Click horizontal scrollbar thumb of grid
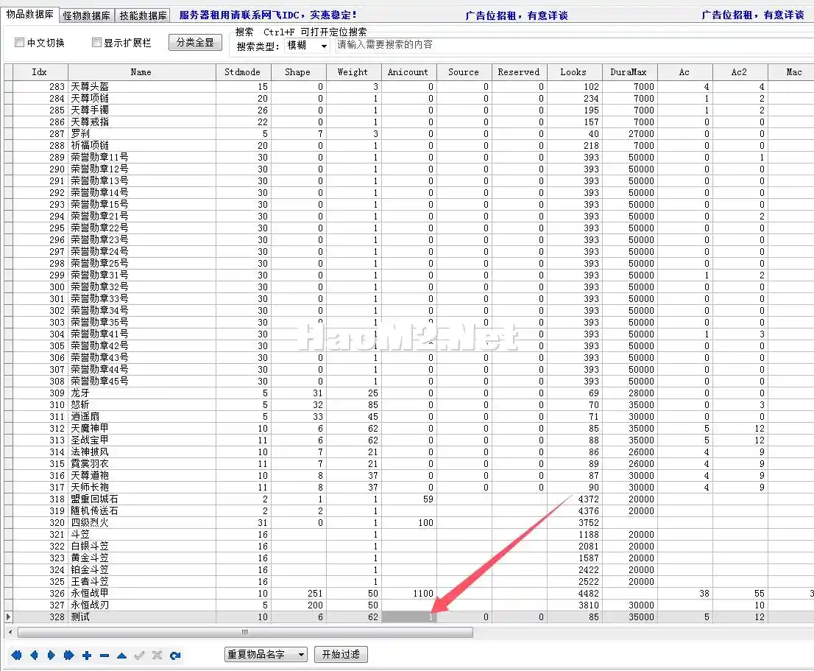This screenshot has height=671, width=814. tap(246, 632)
